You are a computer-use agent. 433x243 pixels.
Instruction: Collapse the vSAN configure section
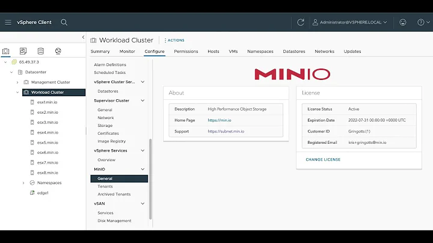(x=143, y=203)
